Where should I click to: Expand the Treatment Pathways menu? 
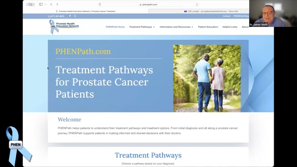point(142,27)
